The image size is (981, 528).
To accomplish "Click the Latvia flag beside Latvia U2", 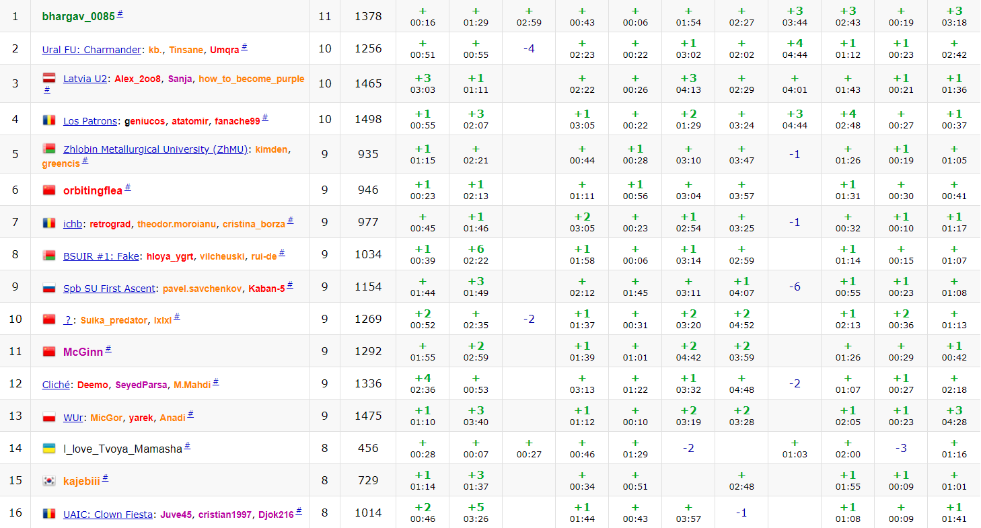I will tap(48, 78).
